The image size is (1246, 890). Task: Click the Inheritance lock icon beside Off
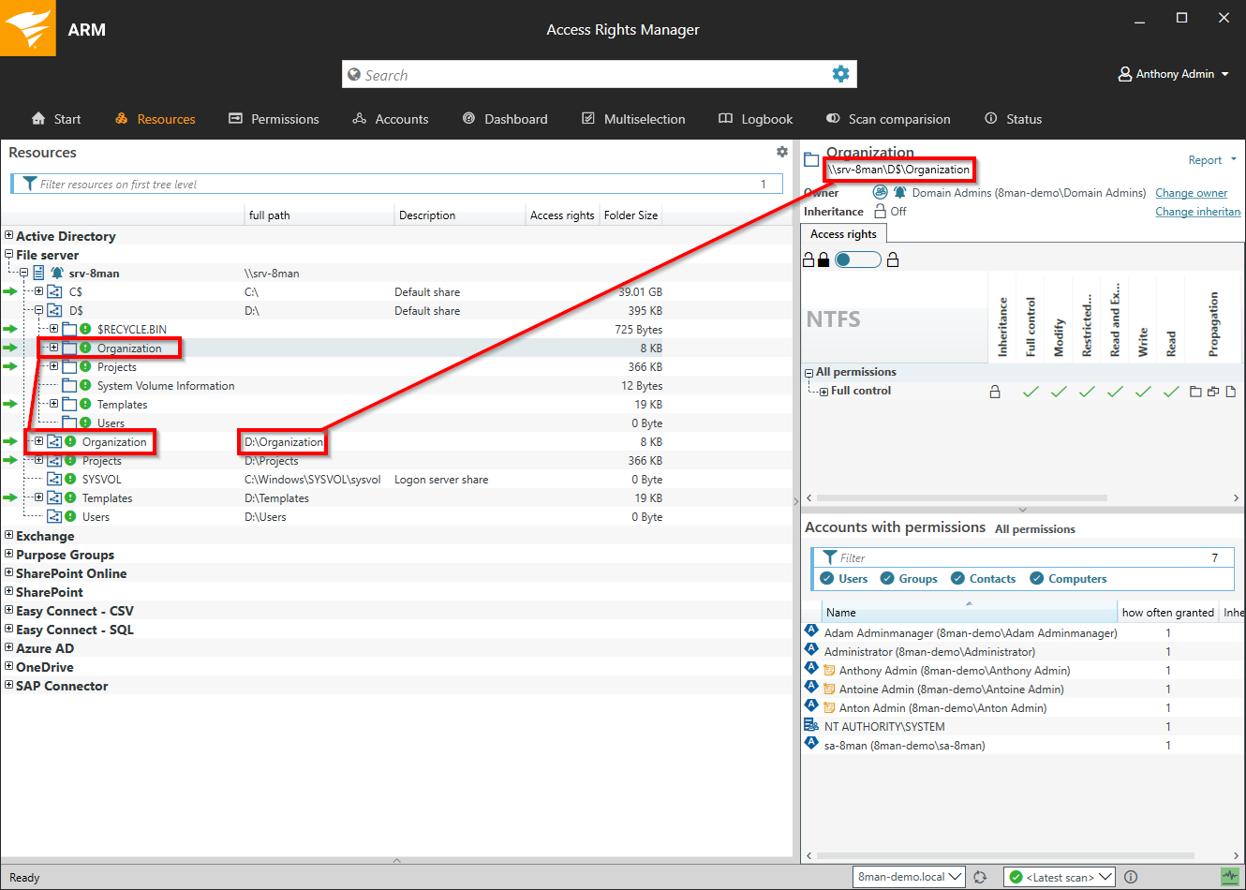(880, 211)
